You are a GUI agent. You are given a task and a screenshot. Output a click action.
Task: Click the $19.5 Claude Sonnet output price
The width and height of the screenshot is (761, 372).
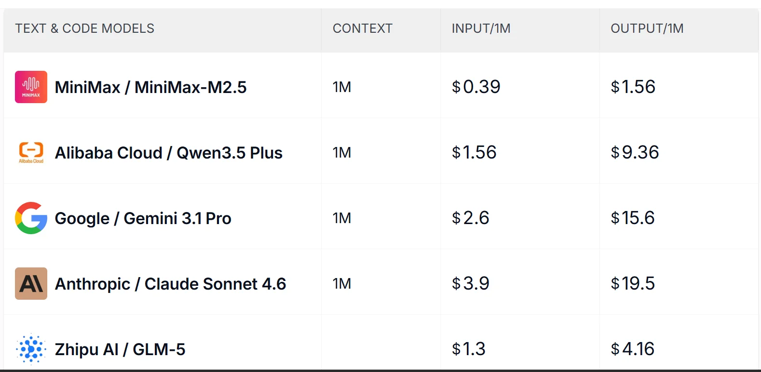pyautogui.click(x=633, y=283)
